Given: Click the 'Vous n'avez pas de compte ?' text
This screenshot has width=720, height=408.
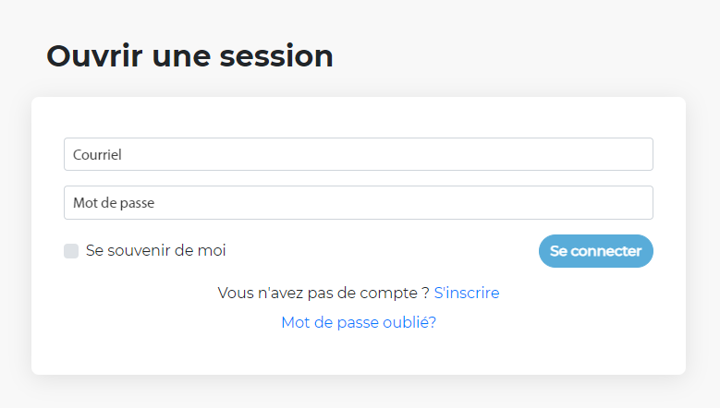Looking at the screenshot, I should click(323, 293).
